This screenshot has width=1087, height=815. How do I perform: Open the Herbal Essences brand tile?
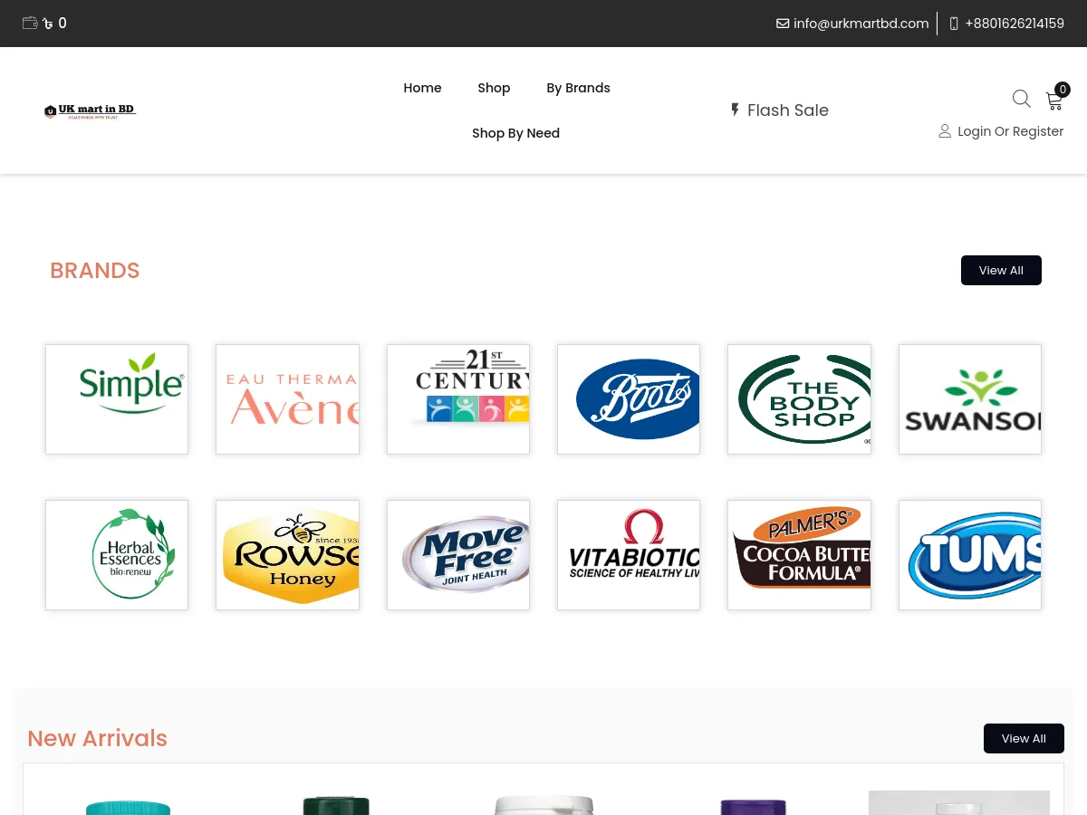117,555
